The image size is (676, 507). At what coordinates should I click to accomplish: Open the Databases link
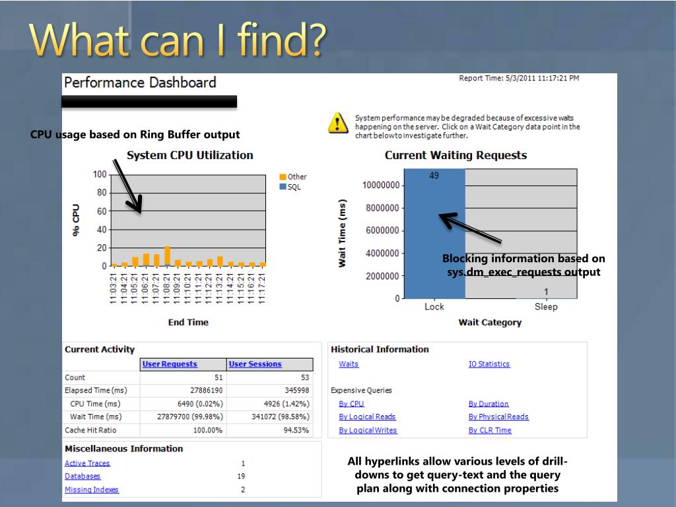coord(83,476)
